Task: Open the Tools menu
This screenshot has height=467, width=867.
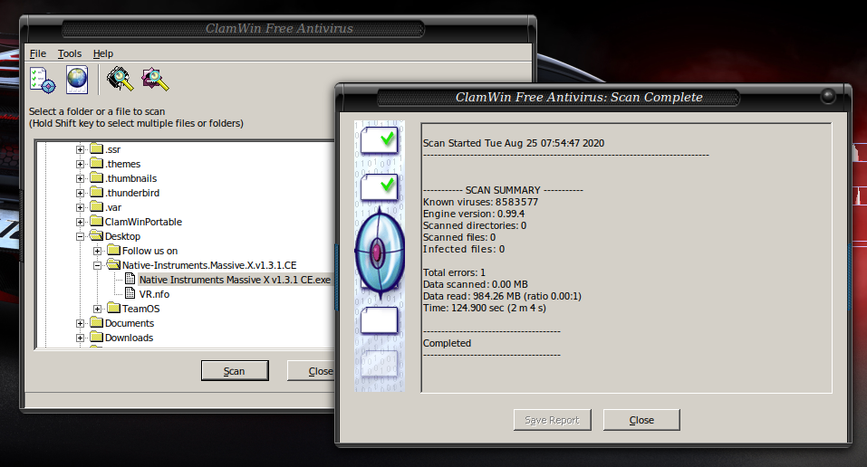Action: pos(70,53)
